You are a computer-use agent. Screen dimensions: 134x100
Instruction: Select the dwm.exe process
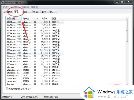[35, 84]
